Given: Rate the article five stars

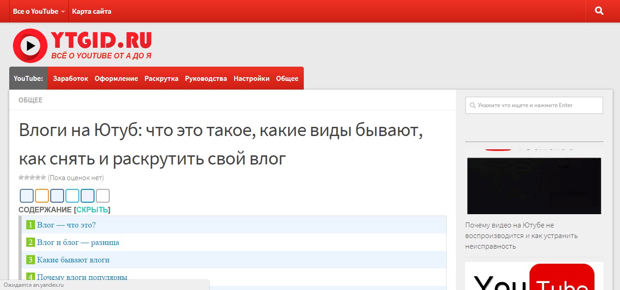Looking at the screenshot, I should point(43,177).
